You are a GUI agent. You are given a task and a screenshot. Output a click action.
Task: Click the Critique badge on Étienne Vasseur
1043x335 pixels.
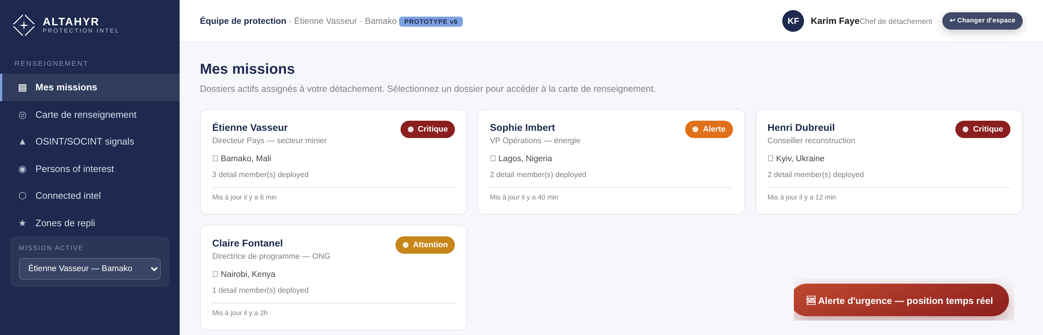point(428,129)
